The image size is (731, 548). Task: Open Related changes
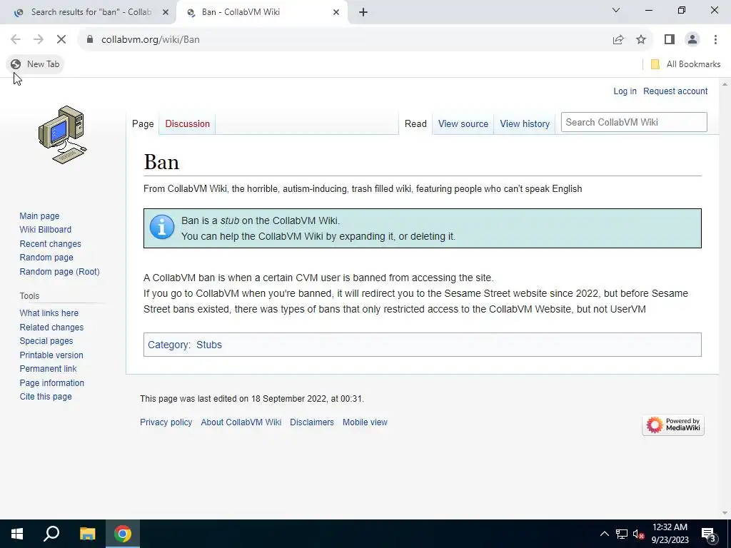pos(51,327)
